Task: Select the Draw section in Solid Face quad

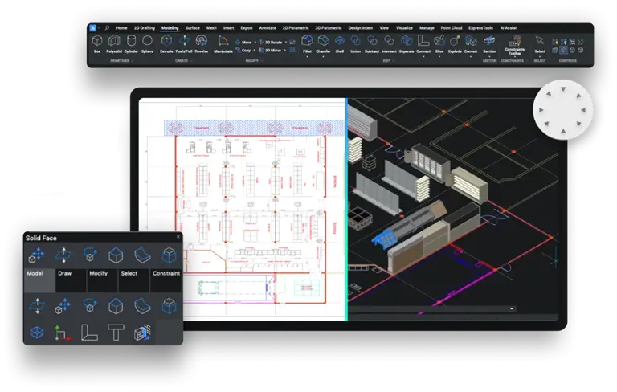Action: click(71, 280)
